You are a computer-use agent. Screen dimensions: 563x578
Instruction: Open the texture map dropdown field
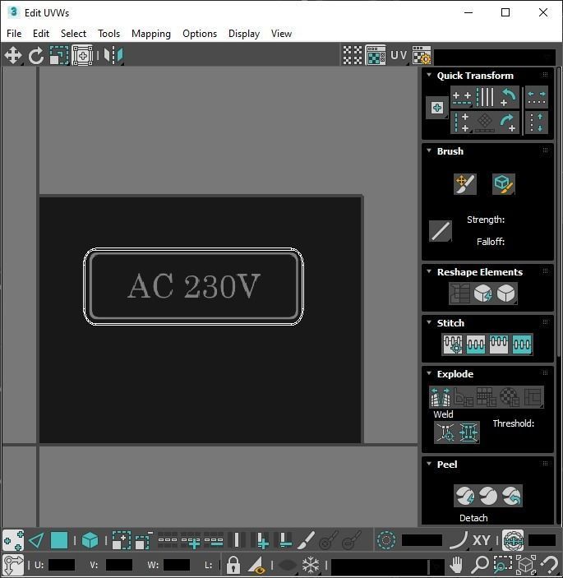(x=495, y=57)
